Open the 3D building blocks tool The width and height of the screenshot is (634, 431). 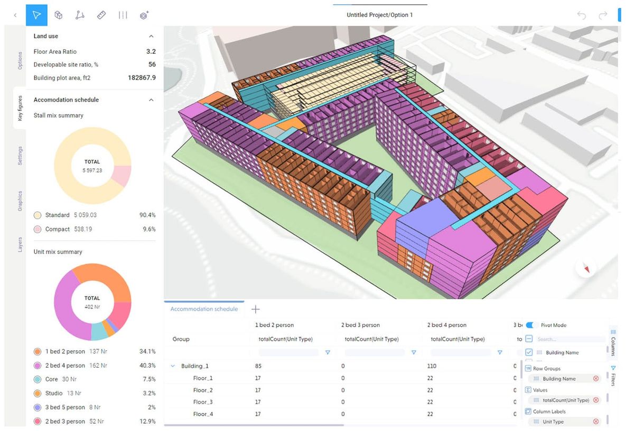[58, 15]
